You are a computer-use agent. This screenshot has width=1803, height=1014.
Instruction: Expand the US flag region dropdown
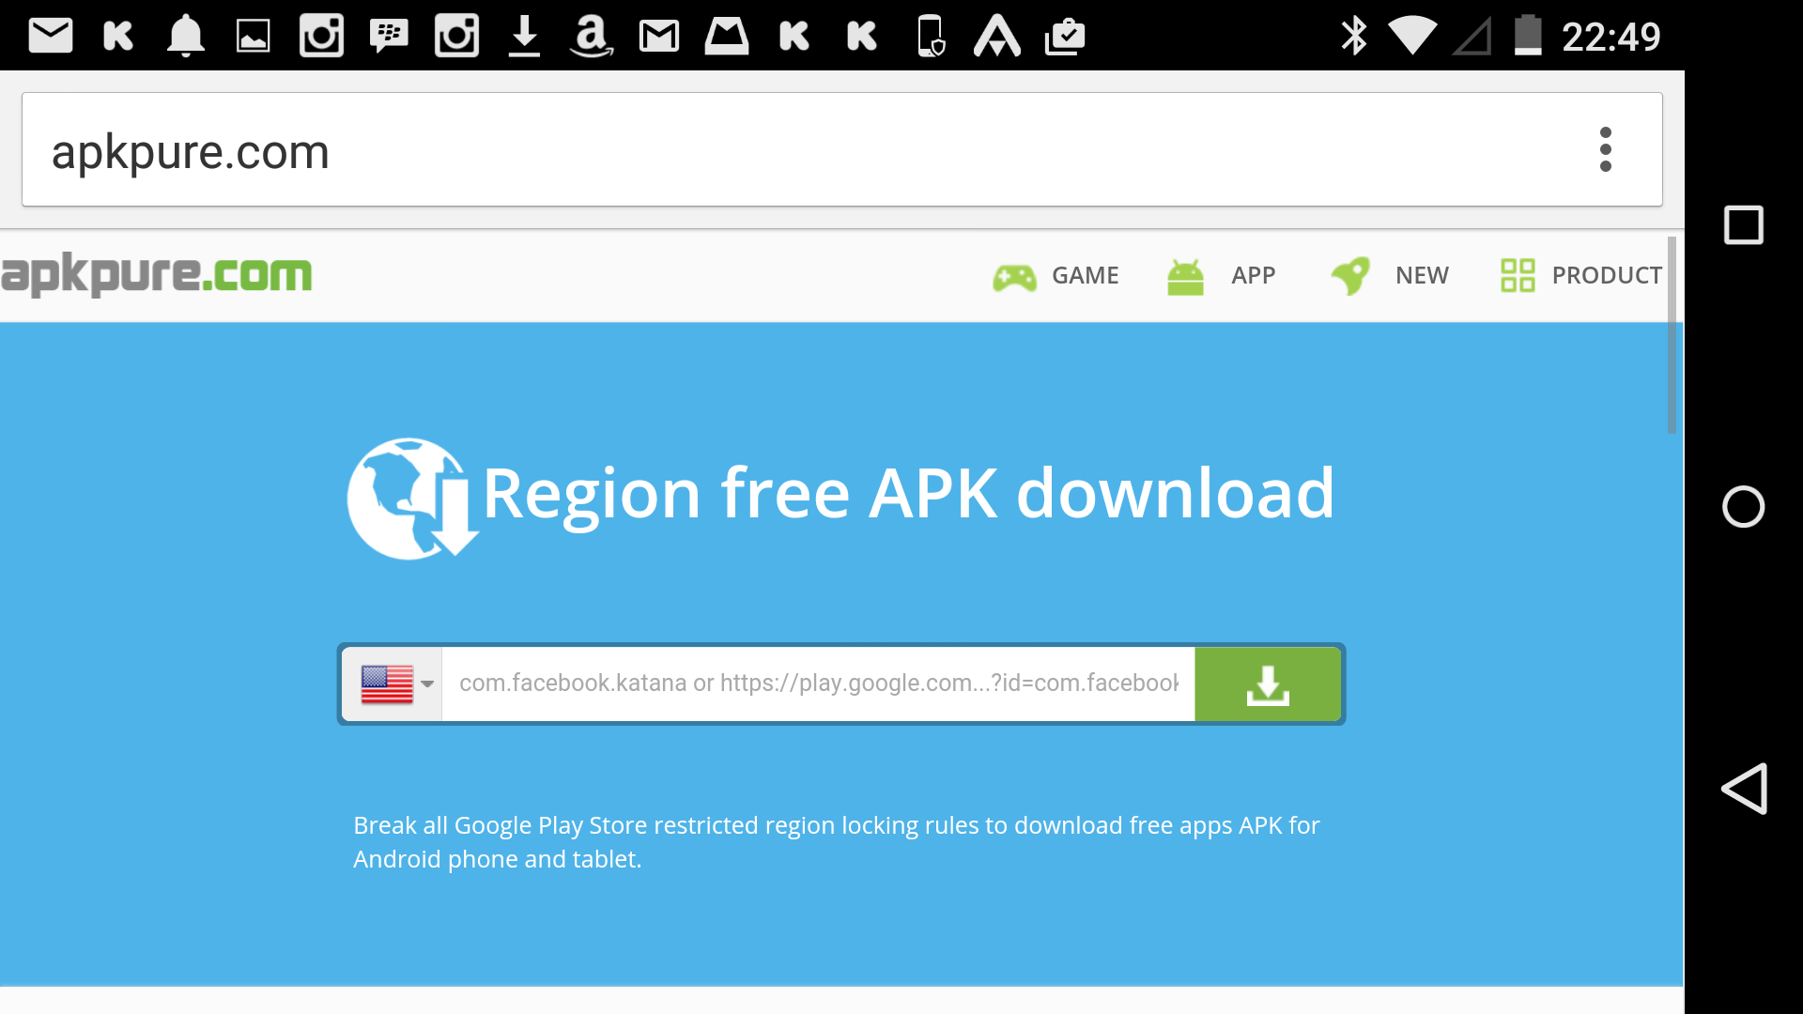point(393,684)
